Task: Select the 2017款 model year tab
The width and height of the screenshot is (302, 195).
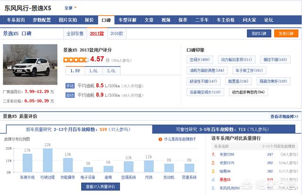Action: pyautogui.click(x=97, y=33)
